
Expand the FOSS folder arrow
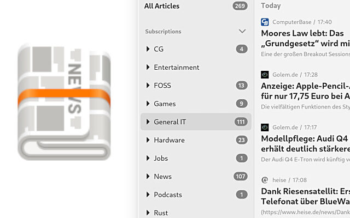(148, 86)
